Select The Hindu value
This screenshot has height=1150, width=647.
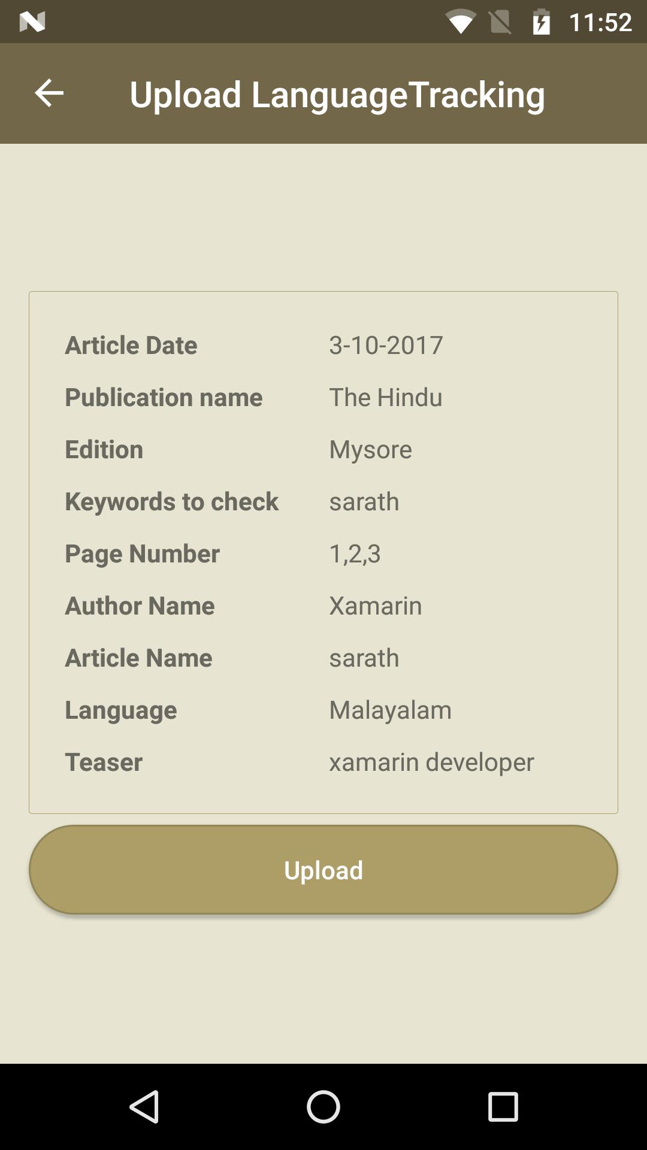click(x=386, y=397)
